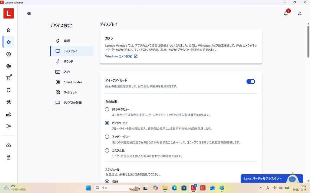310x193 pixels.
Task: Open the Windows Start button
Action: click(88, 188)
